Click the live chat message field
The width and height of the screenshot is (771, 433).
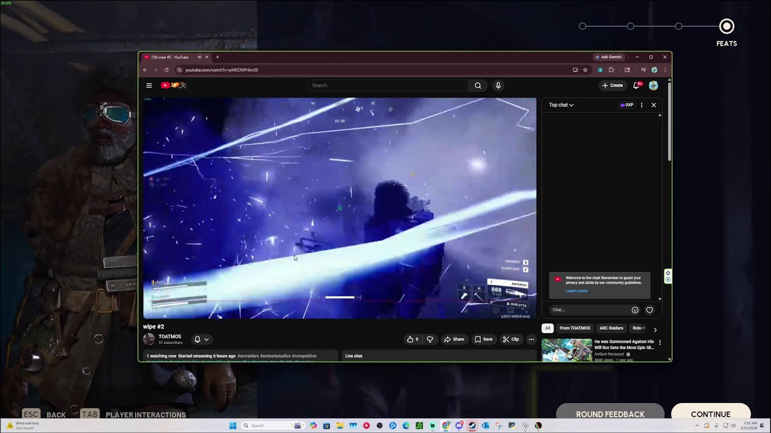(589, 310)
